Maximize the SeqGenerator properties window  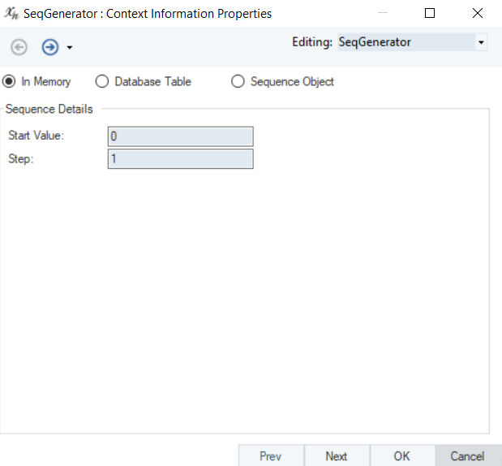pos(430,13)
